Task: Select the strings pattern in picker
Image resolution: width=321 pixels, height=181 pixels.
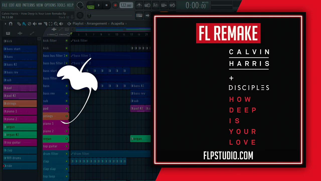Action: 20,103
